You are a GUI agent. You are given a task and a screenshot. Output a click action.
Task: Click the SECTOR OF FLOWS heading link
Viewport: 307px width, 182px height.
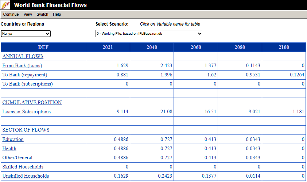(26, 130)
